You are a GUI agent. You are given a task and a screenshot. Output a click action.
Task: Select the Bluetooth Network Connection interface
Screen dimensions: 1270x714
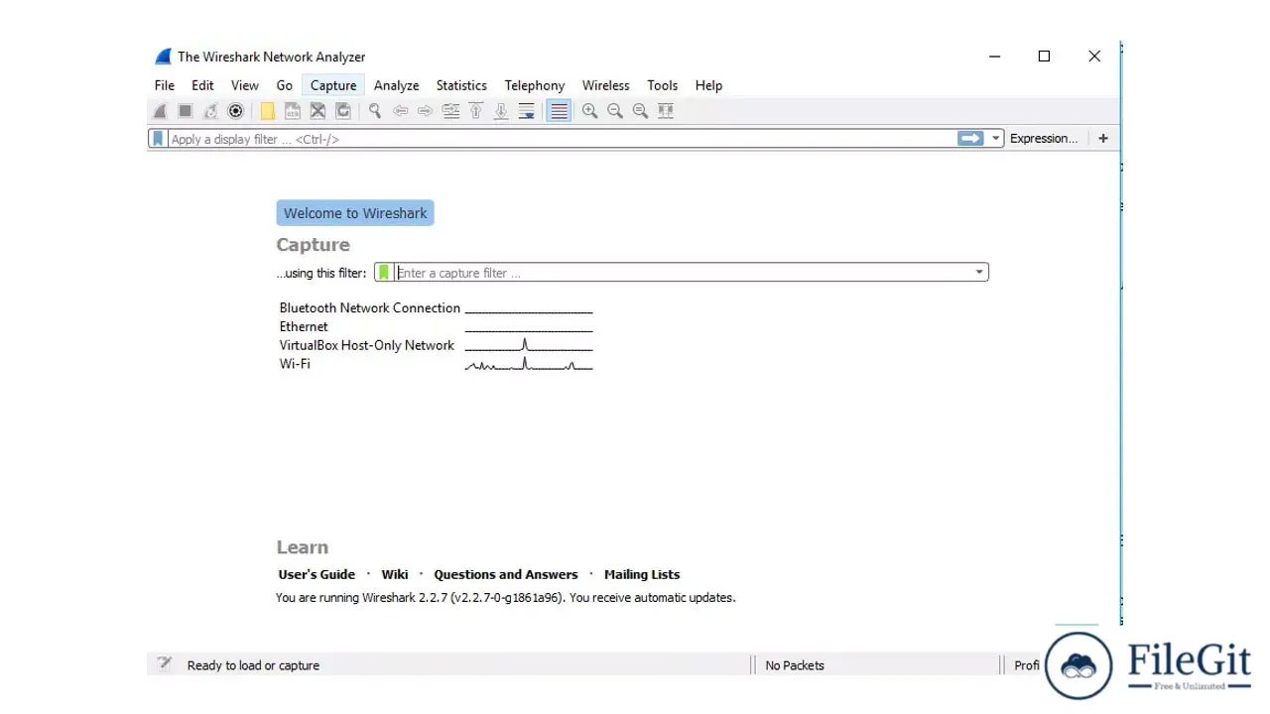370,308
